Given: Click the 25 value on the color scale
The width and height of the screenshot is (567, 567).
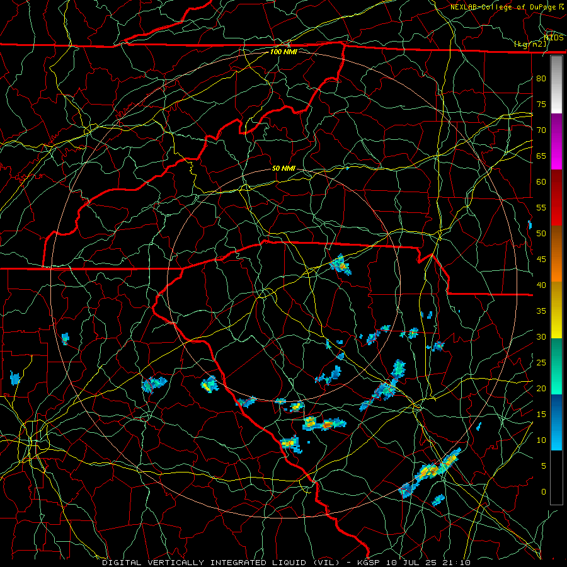Looking at the screenshot, I should pyautogui.click(x=541, y=363).
